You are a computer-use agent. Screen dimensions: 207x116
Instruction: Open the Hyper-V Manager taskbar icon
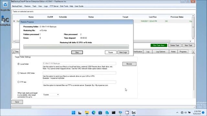tap(120, 112)
